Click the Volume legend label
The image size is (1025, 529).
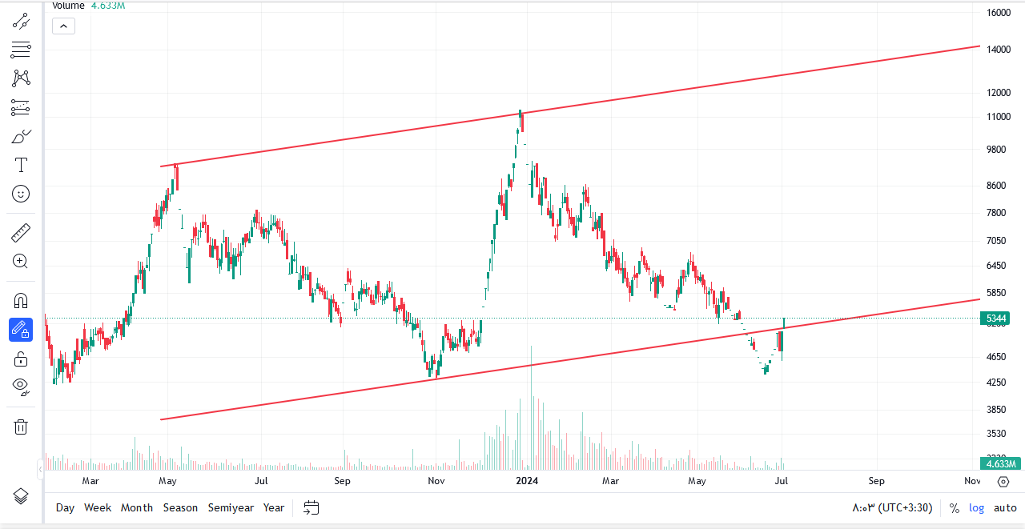point(68,6)
